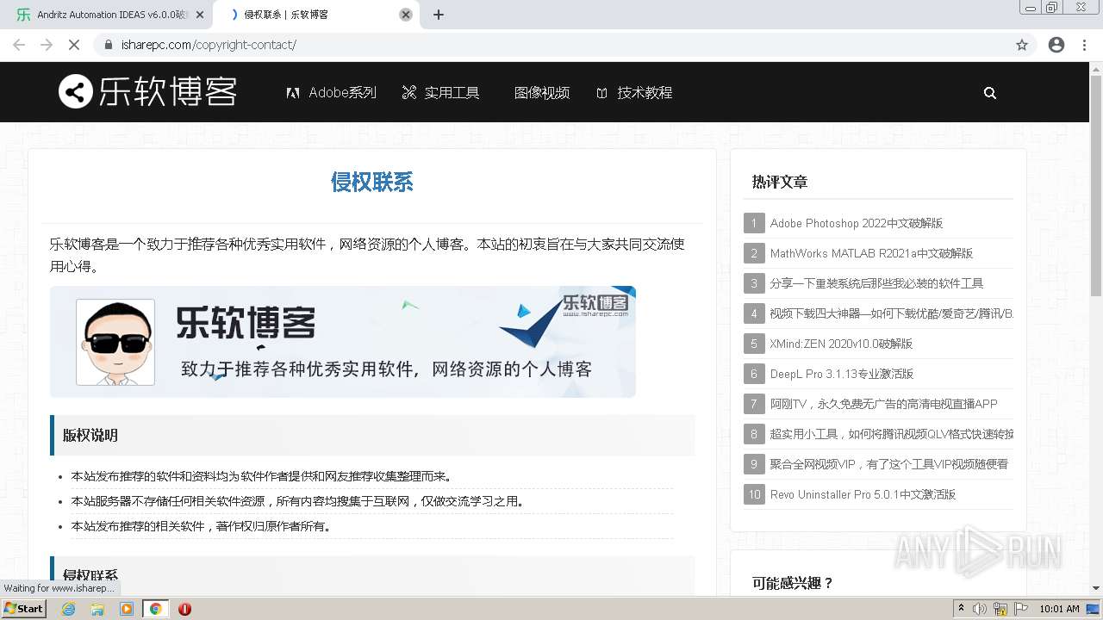The width and height of the screenshot is (1103, 620).
Task: Open the 图像视频 menu
Action: [x=542, y=92]
